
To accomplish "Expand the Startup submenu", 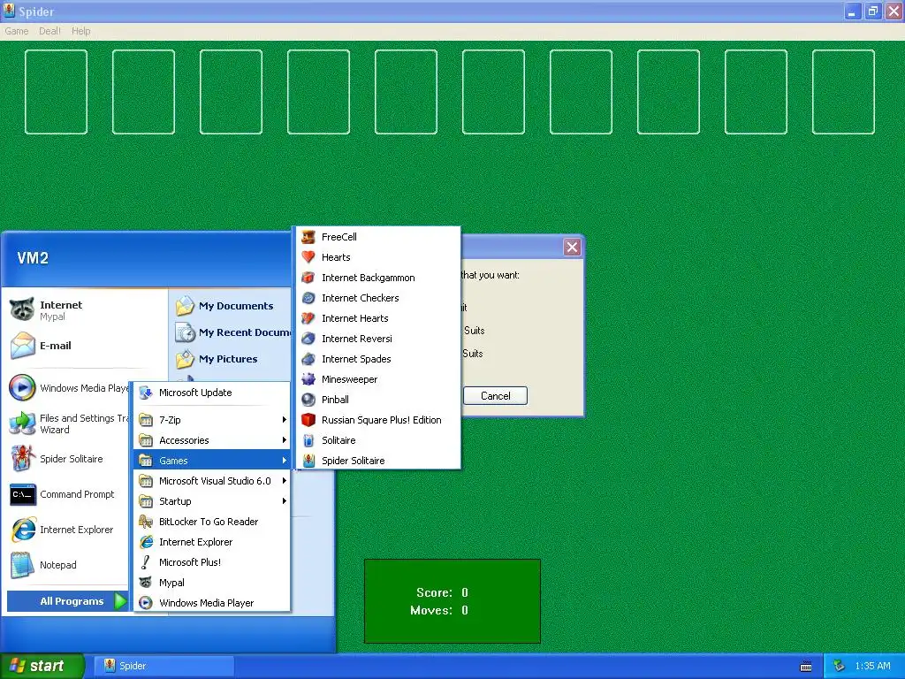I will coord(212,501).
